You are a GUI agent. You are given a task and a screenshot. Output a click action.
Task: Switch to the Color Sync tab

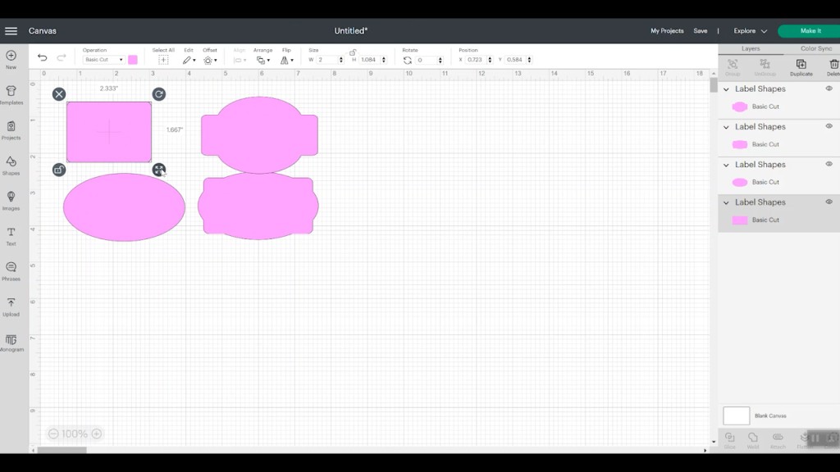pyautogui.click(x=815, y=48)
